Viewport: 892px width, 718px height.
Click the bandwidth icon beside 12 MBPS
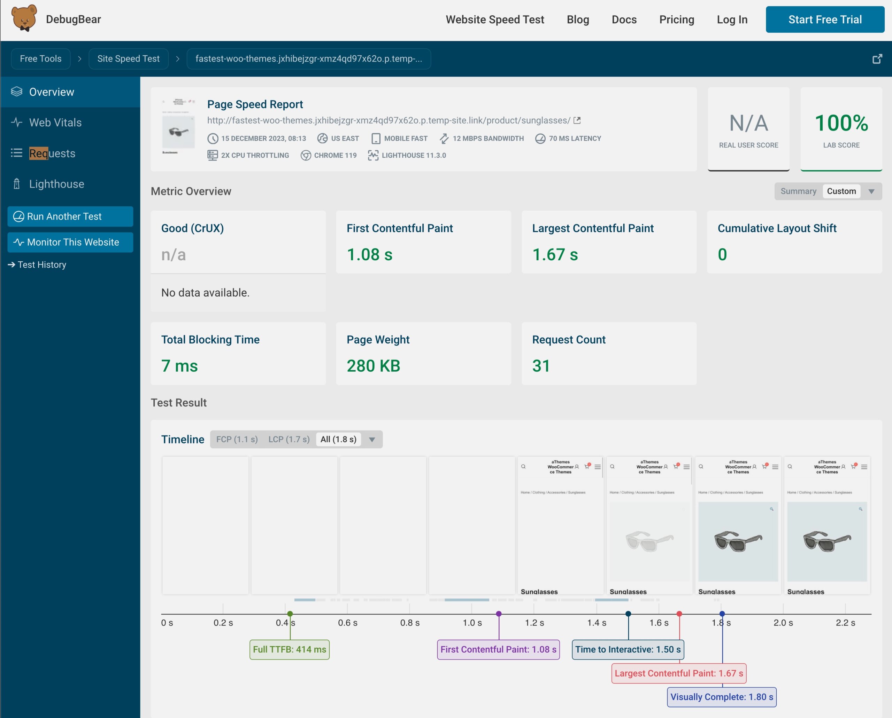tap(444, 139)
